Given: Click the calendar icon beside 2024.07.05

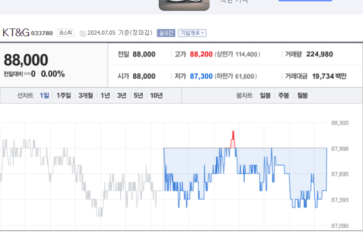Looking at the screenshot, I should point(82,34).
